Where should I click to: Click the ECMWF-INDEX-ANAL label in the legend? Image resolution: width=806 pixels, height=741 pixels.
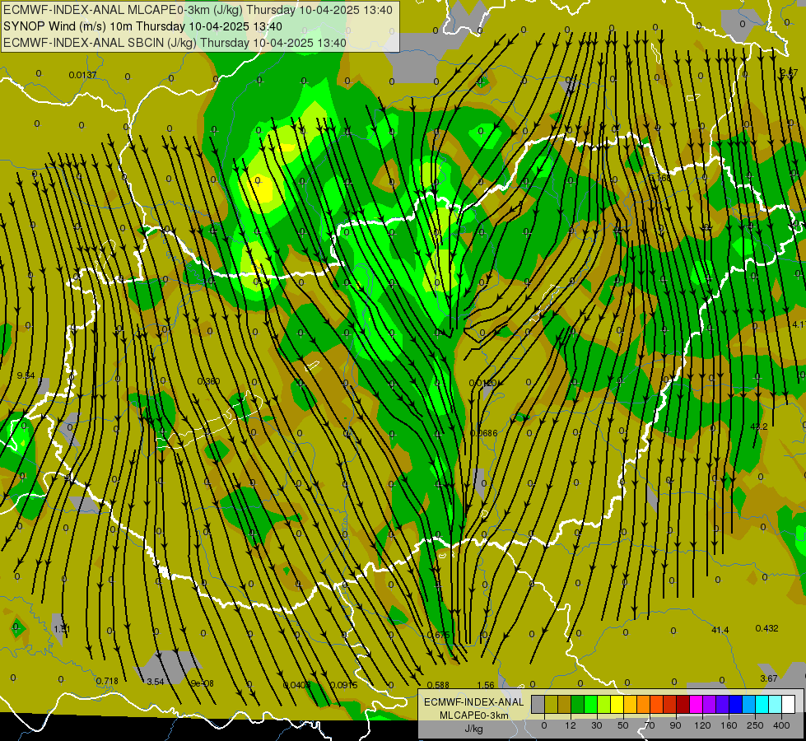[473, 702]
